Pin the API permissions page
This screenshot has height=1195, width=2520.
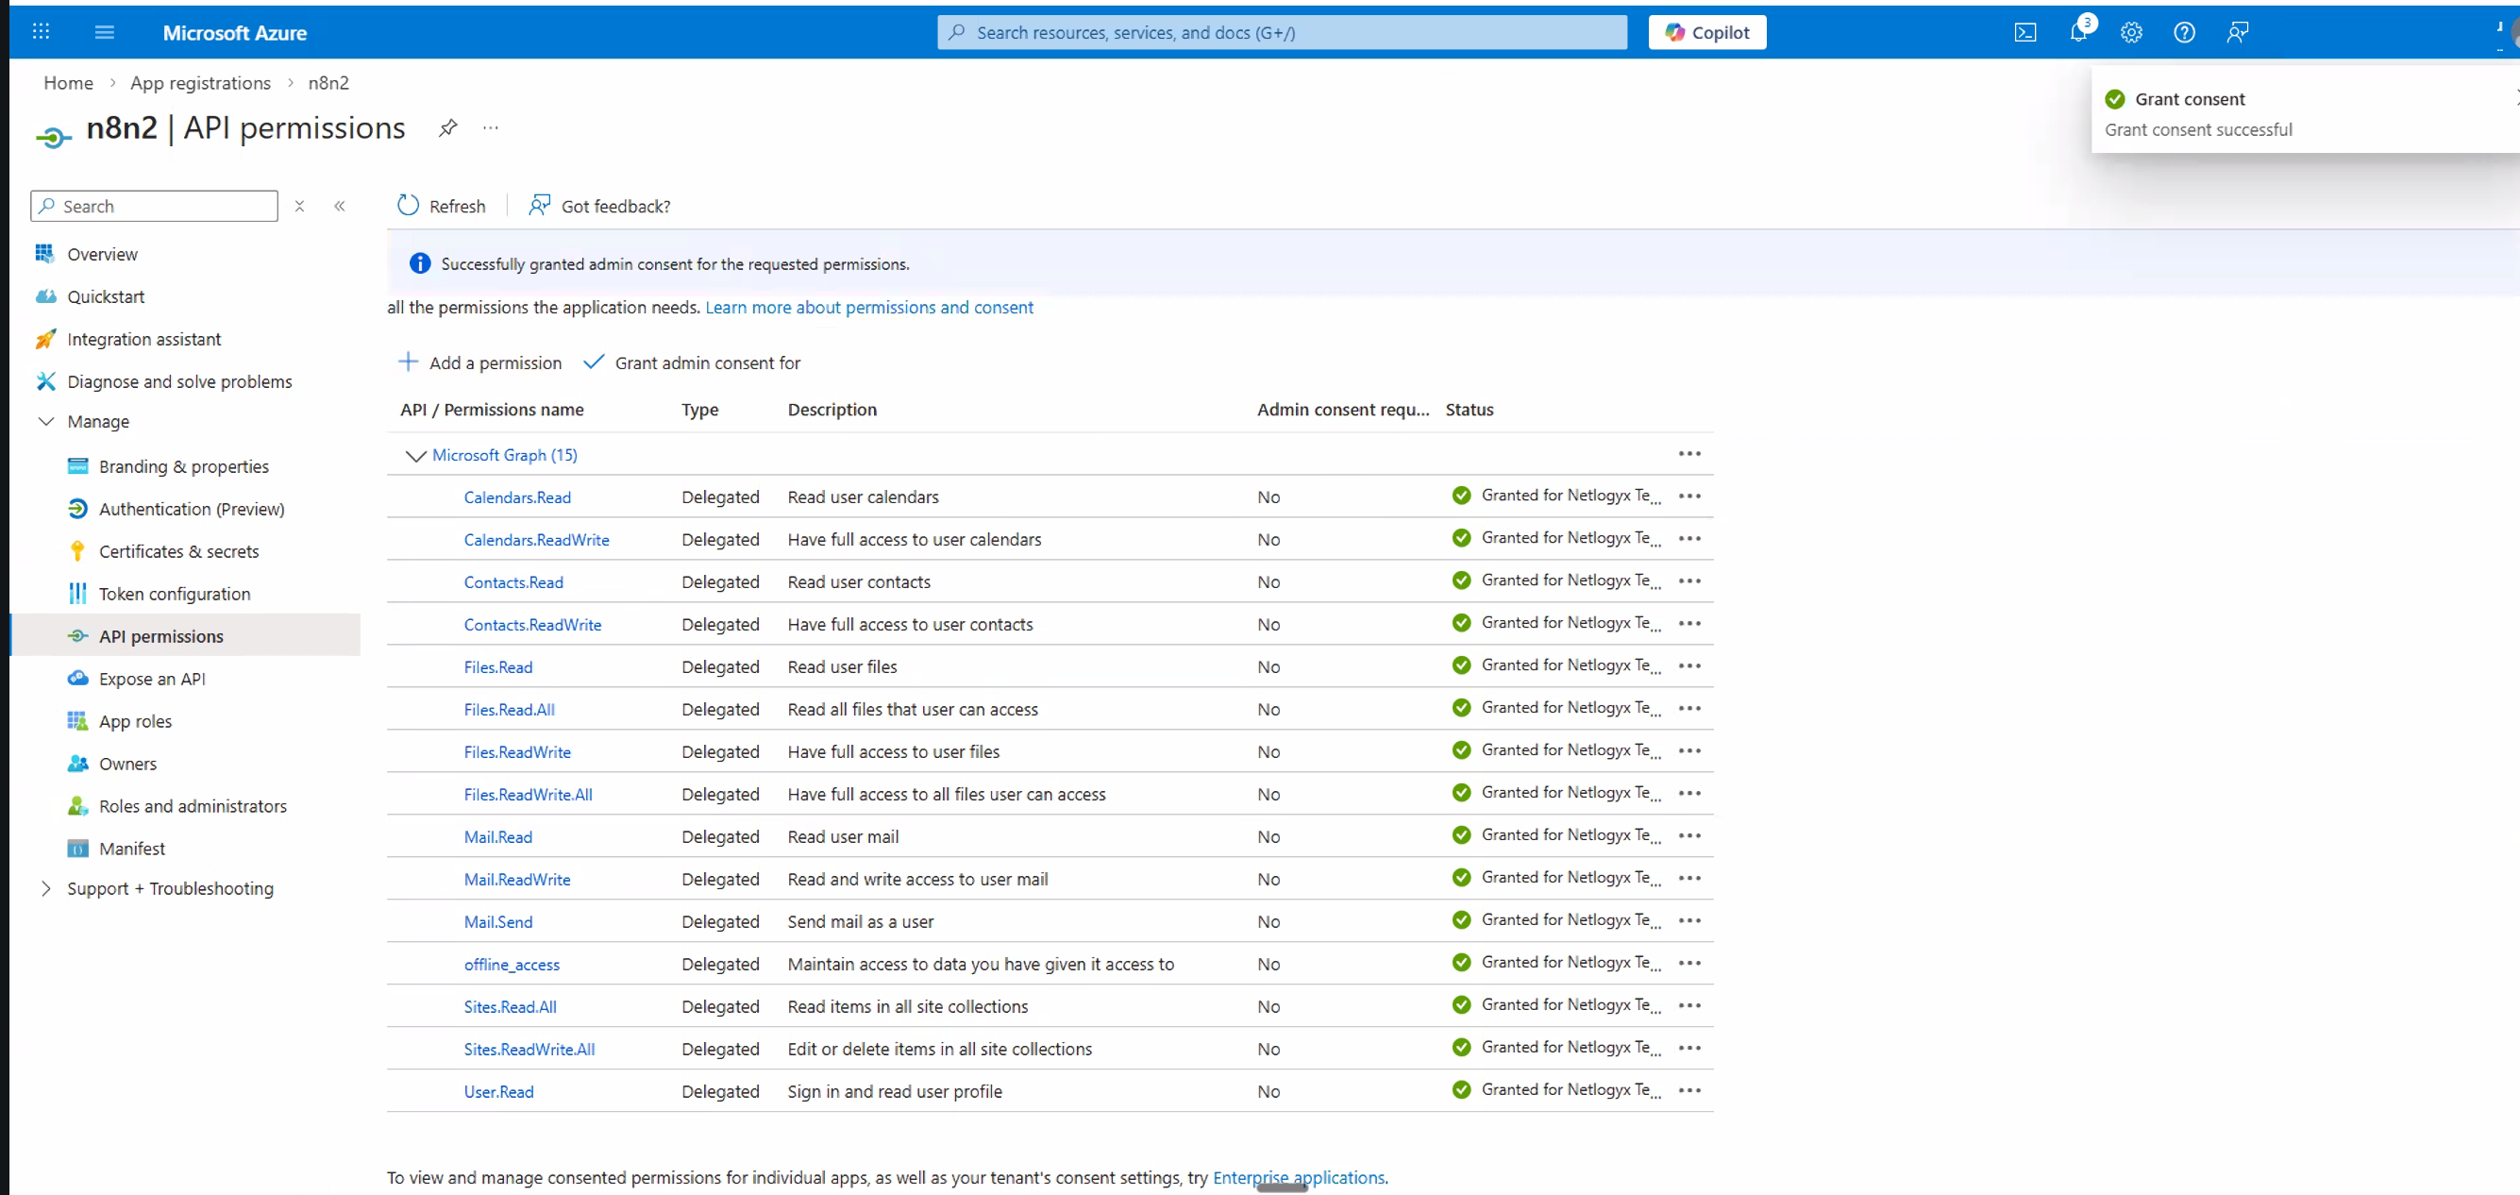click(448, 127)
